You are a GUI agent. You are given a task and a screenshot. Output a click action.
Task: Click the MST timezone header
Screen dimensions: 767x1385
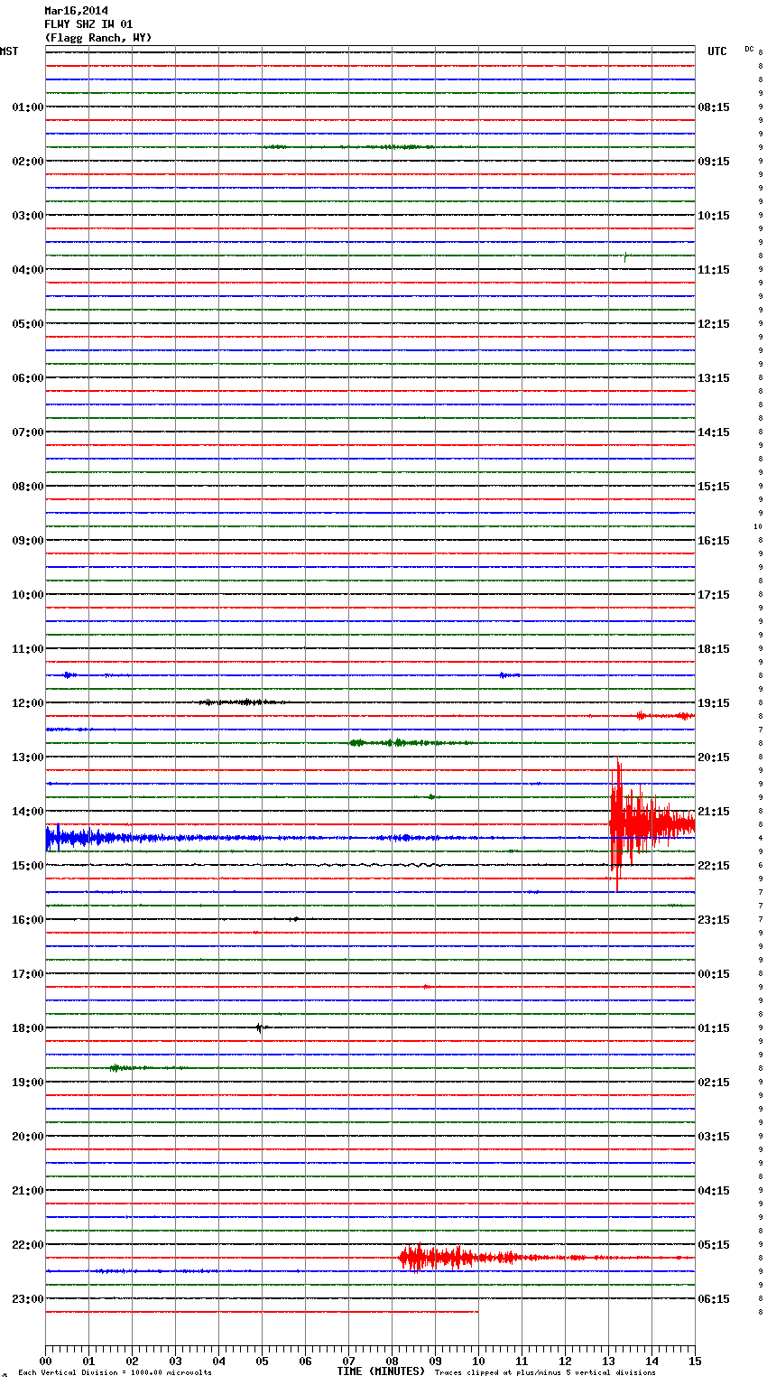click(x=9, y=51)
